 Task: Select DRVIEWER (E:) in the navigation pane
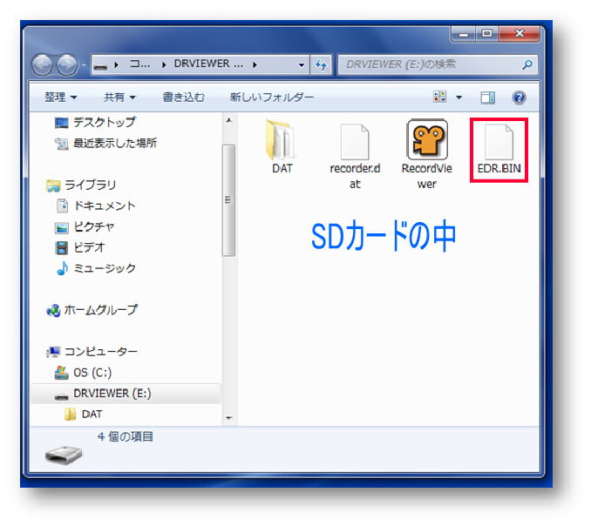coord(126,394)
